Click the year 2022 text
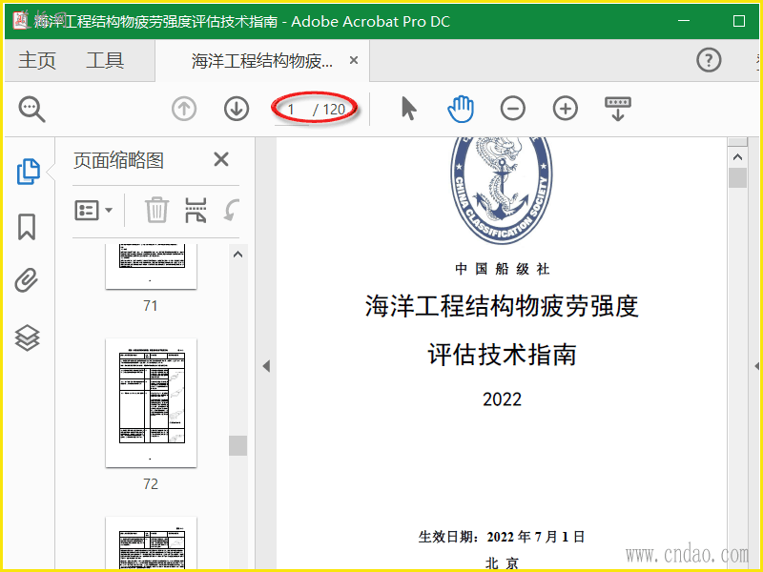 coord(502,399)
